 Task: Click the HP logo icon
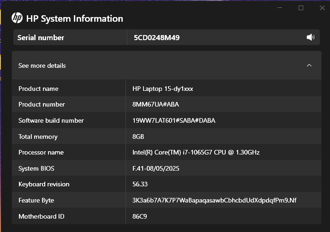pyautogui.click(x=17, y=18)
